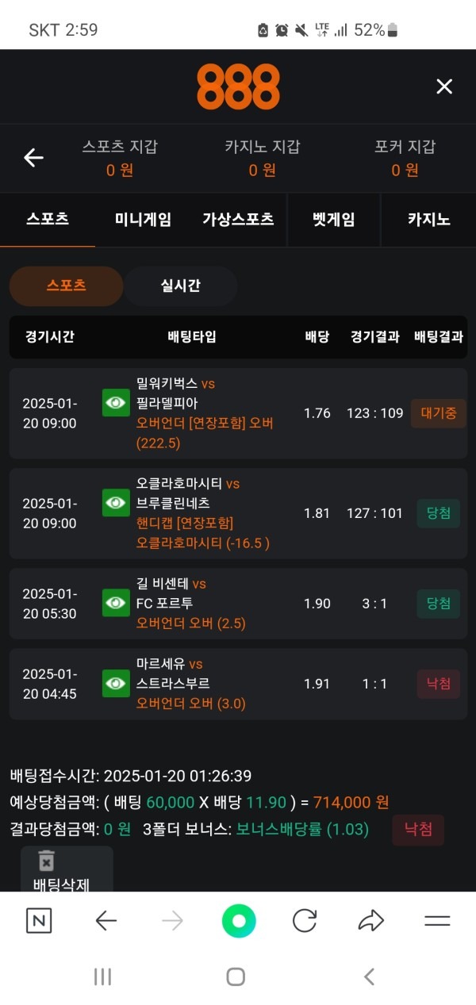This screenshot has width=476, height=1005.
Task: Open the browser menu icon
Action: coord(436,920)
